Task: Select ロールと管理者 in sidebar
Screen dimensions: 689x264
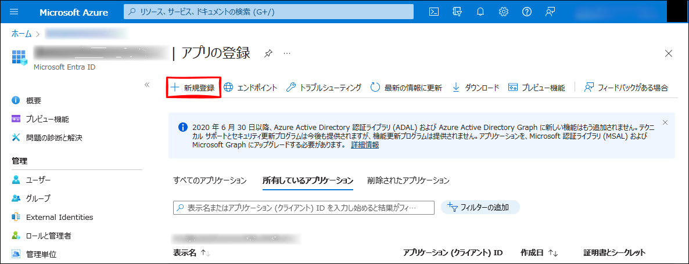Action: (48, 236)
